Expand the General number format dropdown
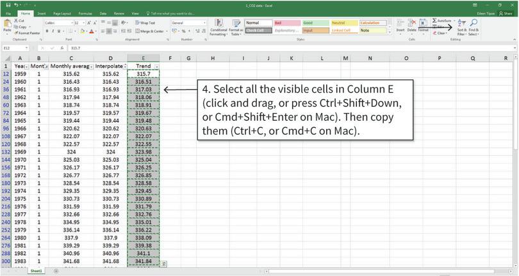This screenshot has width=519, height=276. pyautogui.click(x=204, y=23)
